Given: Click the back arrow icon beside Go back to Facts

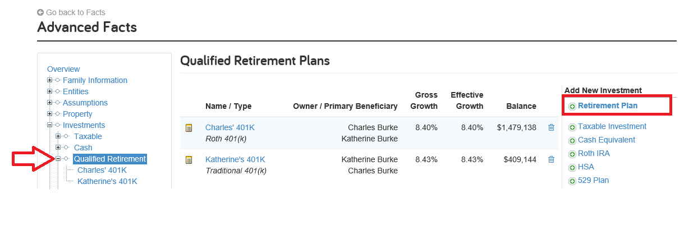Looking at the screenshot, I should [x=40, y=12].
